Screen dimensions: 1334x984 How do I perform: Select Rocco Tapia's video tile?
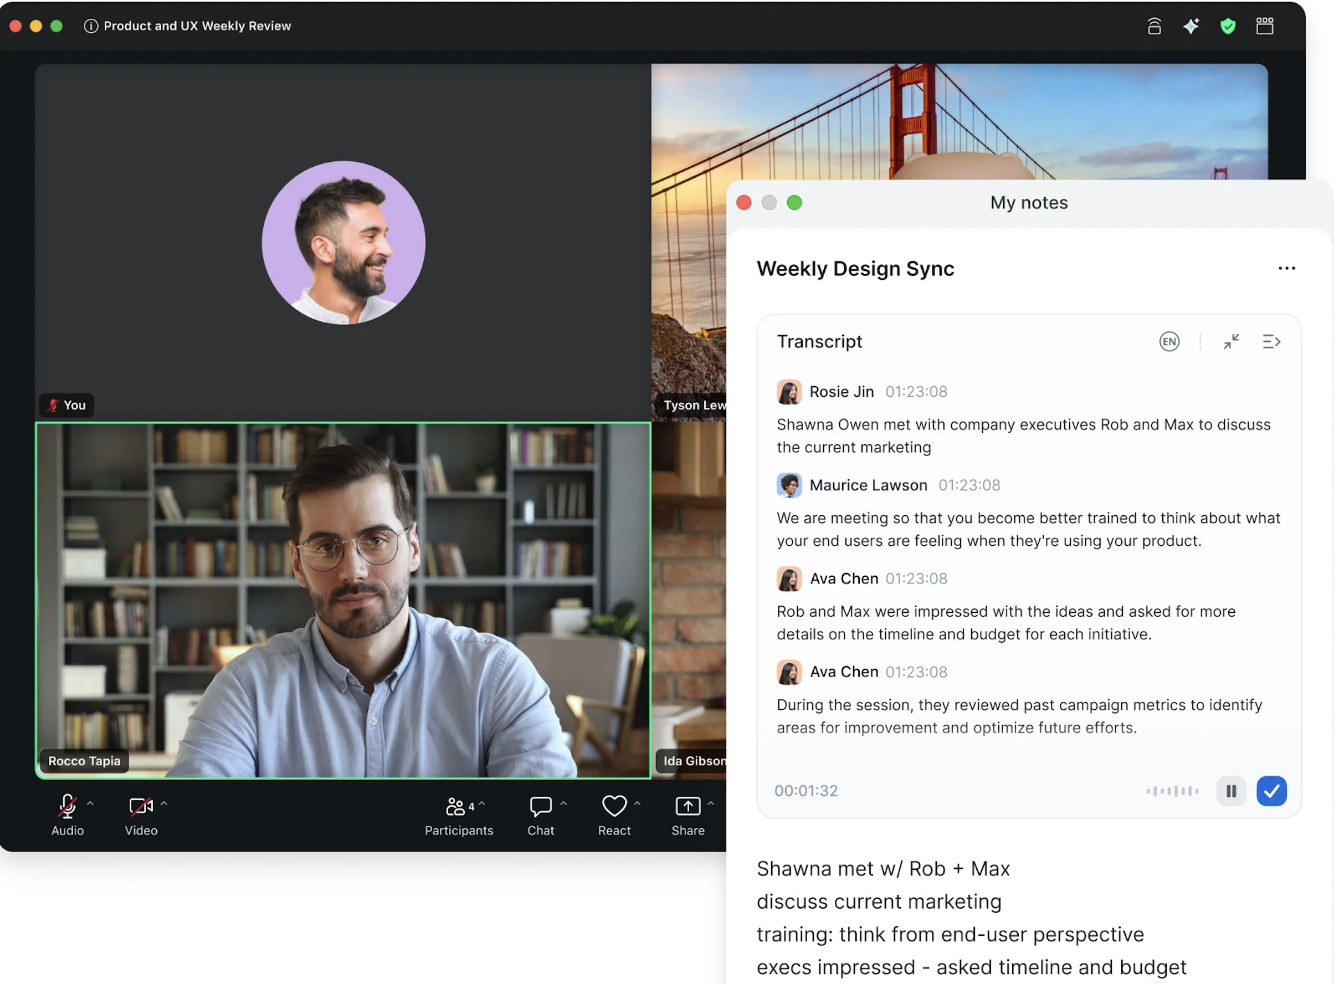tap(343, 601)
